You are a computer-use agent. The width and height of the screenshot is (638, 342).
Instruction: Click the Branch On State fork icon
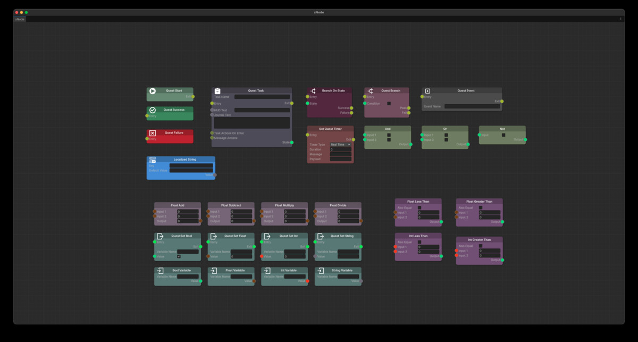[x=313, y=91]
